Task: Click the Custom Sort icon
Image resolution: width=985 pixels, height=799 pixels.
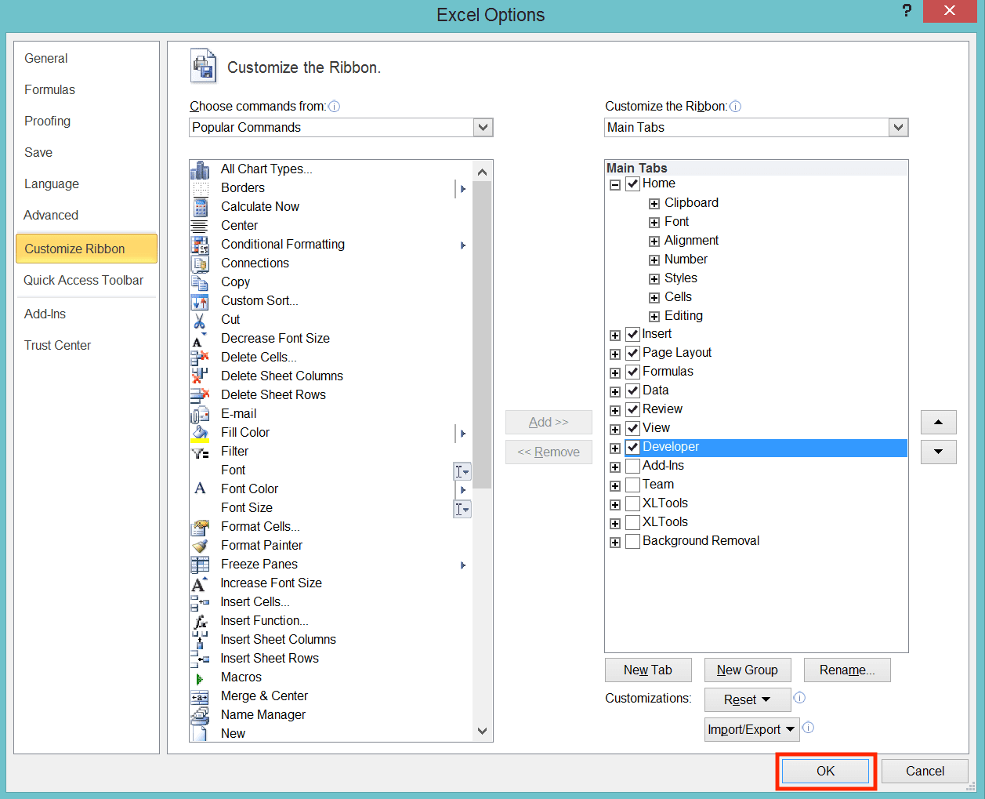Action: coord(200,301)
